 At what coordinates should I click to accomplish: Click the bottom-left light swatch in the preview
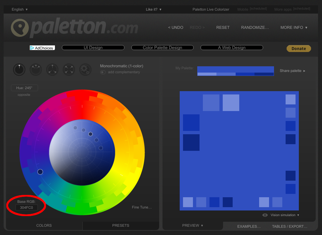[188, 202]
